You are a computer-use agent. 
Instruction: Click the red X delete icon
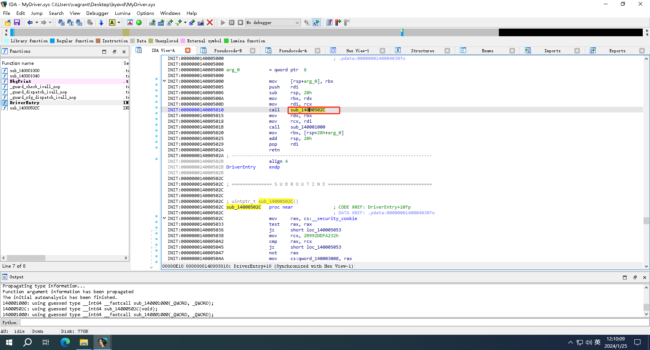210,22
